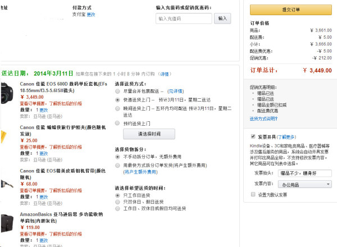This screenshot has width=337, height=247.
Task: Select 预约送货上门 scheduled delivery option
Action: (x=117, y=123)
